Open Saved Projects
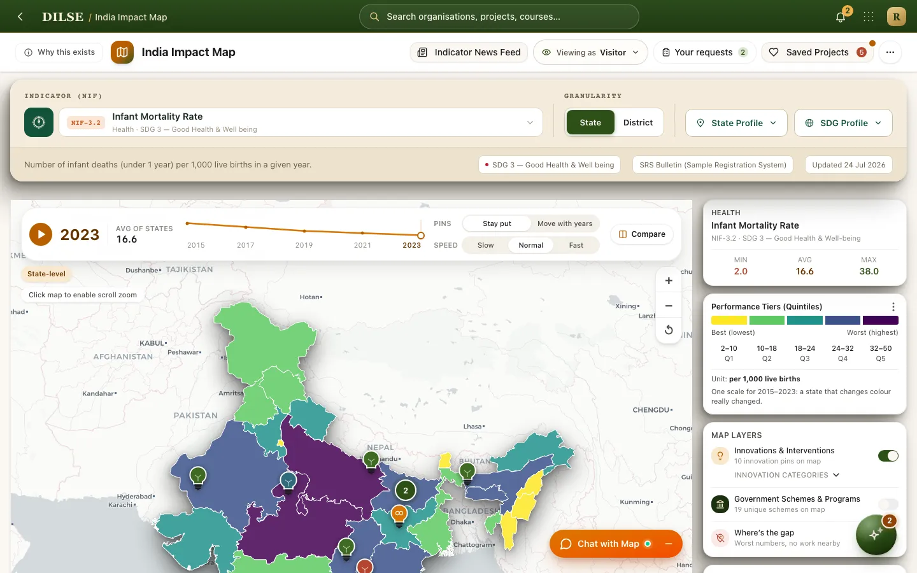 817,52
